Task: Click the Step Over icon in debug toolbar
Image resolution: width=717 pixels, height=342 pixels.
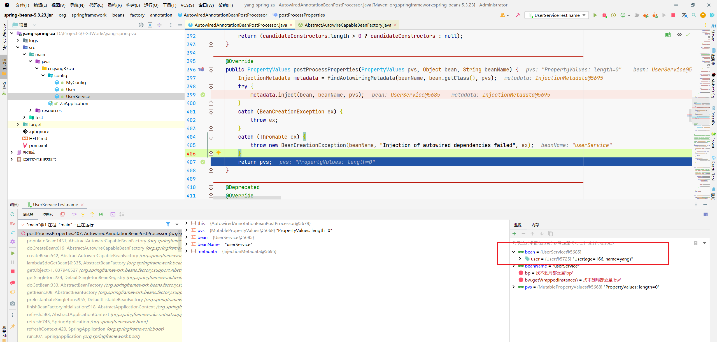Action: pos(80,215)
